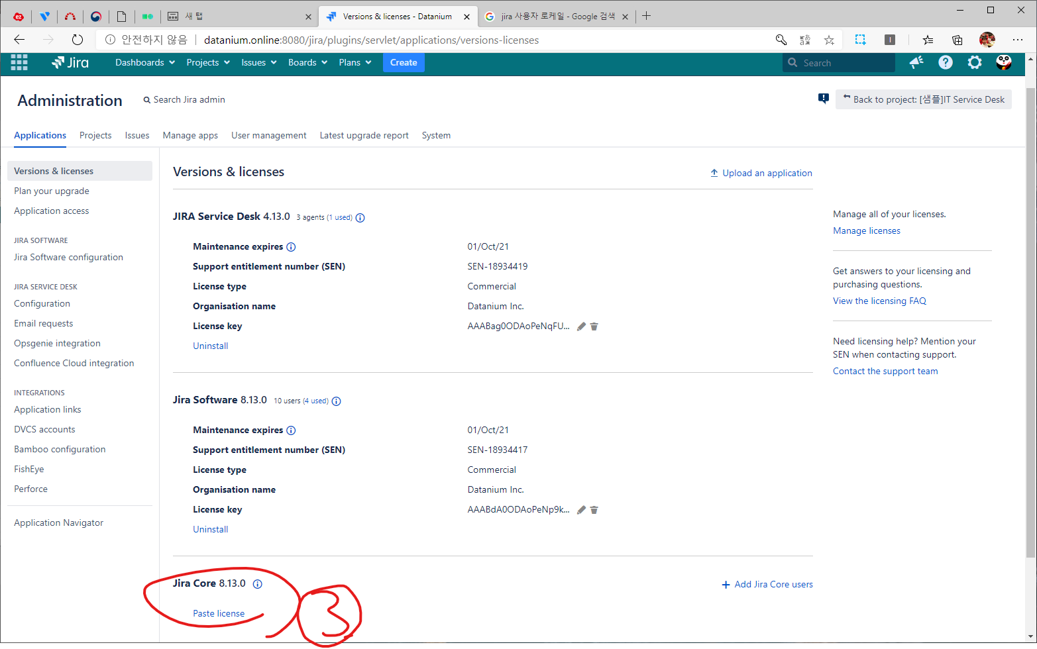
Task: Click Add Jira Core users link
Action: tap(767, 584)
